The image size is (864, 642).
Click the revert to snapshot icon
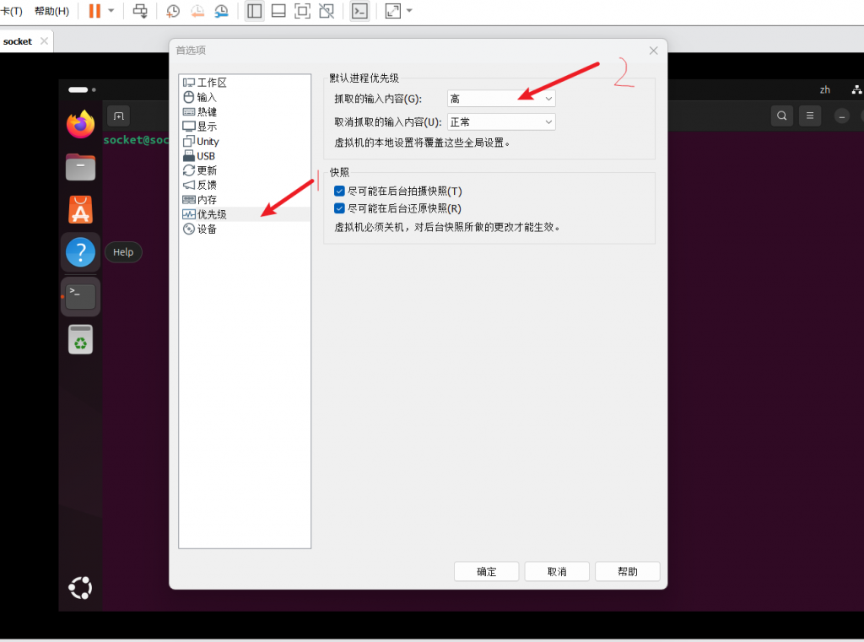pos(197,11)
